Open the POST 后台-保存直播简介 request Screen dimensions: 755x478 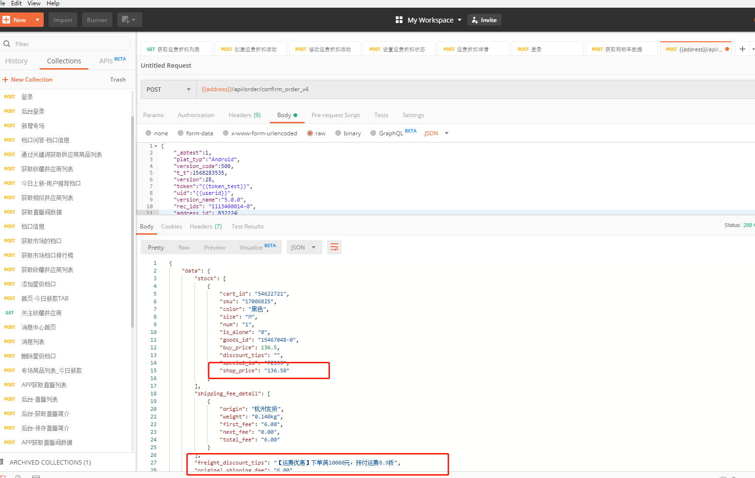point(65,428)
